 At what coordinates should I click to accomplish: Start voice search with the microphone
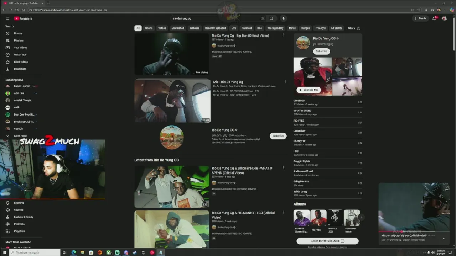284,18
